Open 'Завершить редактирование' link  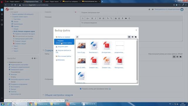[x=20, y=67]
